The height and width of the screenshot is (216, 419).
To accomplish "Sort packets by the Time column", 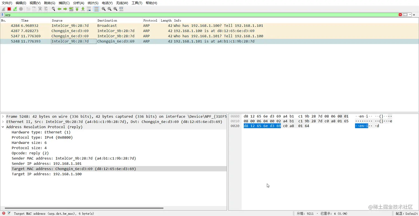I will [35, 20].
